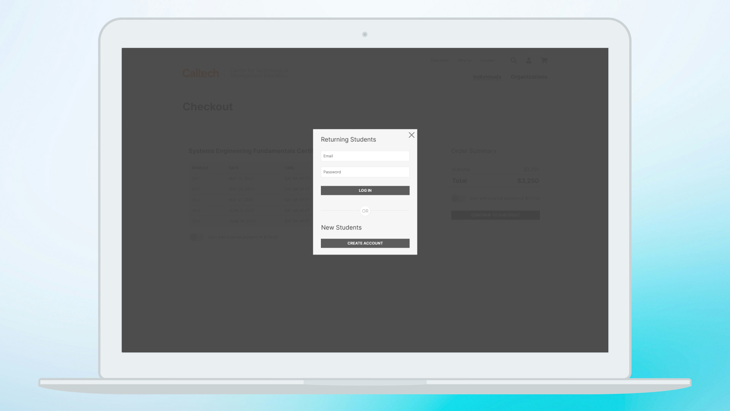Click the OR divider circle
This screenshot has width=730, height=411.
[365, 211]
